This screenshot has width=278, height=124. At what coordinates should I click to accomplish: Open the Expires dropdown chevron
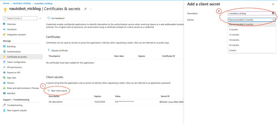point(273,20)
